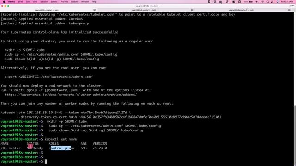Click the terminal cursor at last prompt
Image resolution: width=296 pixels, height=166 pixels.
46,161
